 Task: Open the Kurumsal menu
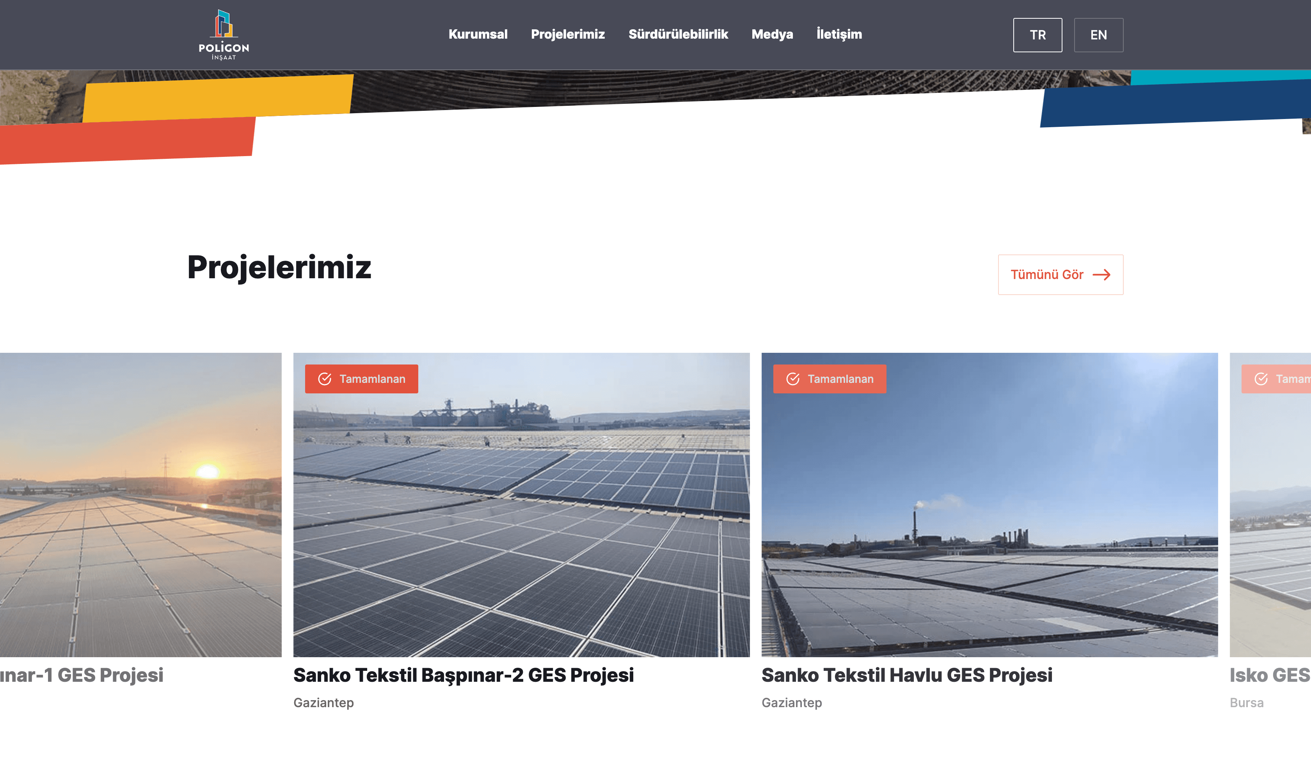(478, 34)
